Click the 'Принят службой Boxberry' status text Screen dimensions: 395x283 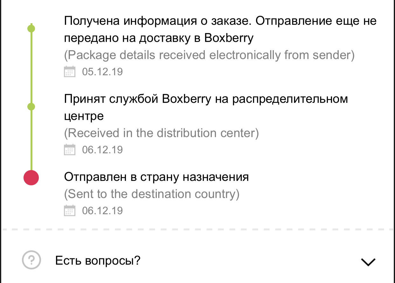click(x=206, y=107)
